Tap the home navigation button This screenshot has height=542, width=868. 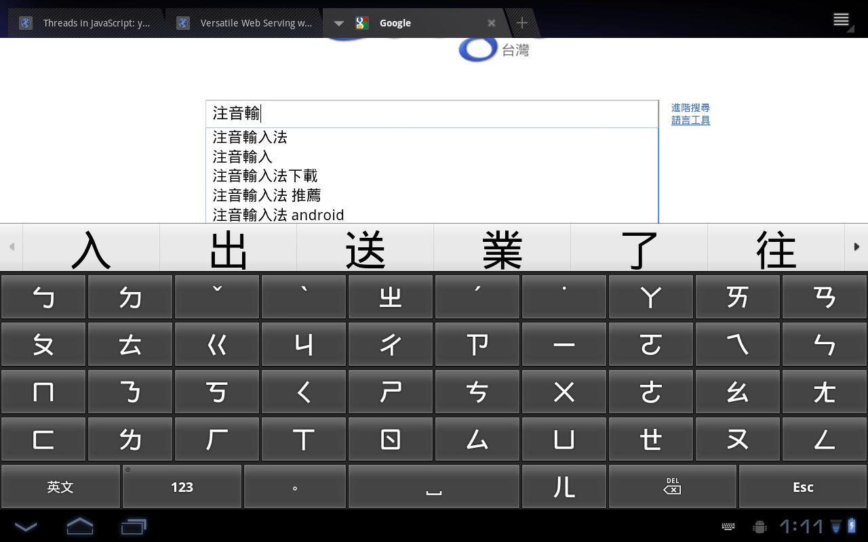click(79, 526)
